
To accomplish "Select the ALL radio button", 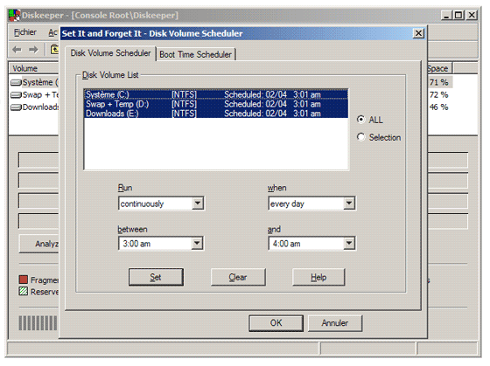I will click(360, 120).
